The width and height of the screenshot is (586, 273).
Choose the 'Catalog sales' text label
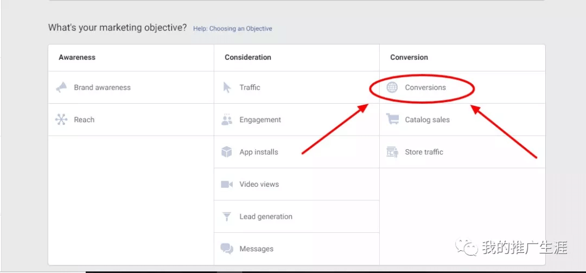pyautogui.click(x=427, y=120)
